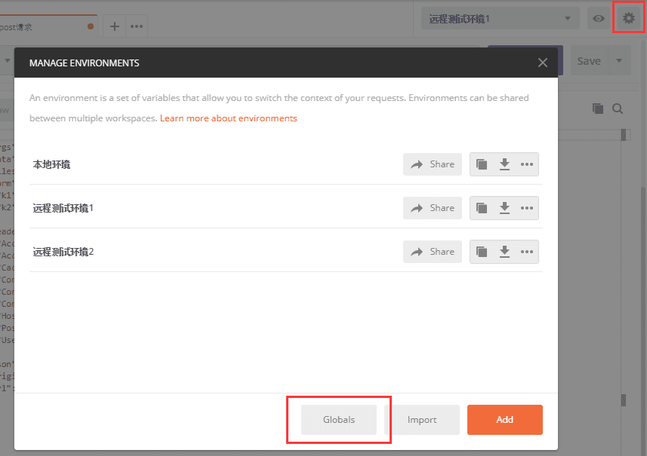Expand the Save options dropdown arrow
Screen dimensions: 647x456
(x=619, y=61)
